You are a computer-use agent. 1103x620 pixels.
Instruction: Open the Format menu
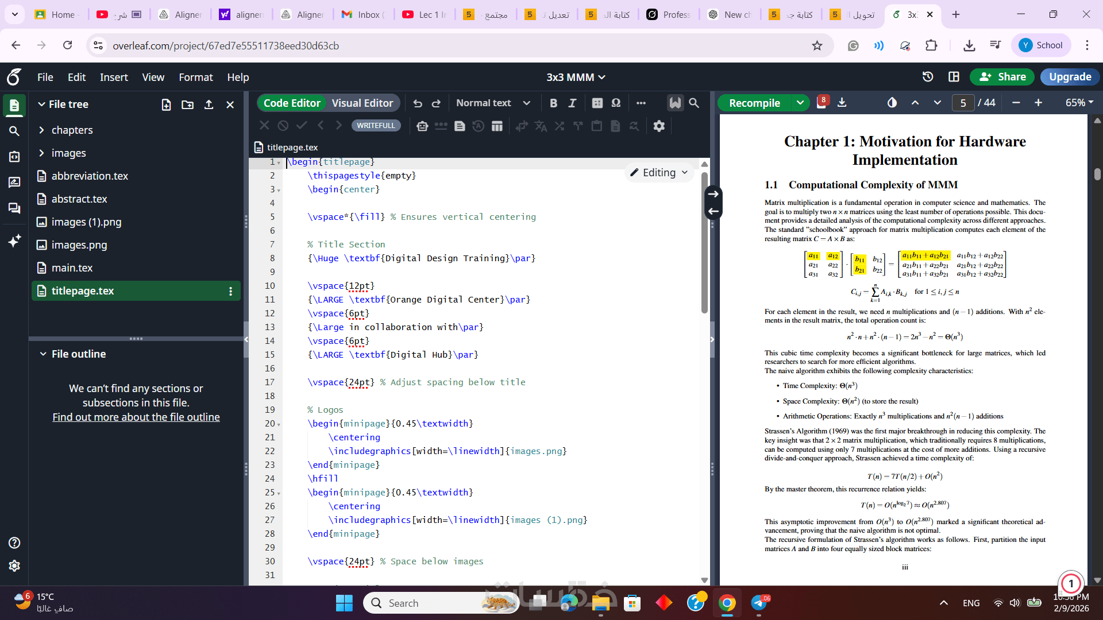click(195, 77)
